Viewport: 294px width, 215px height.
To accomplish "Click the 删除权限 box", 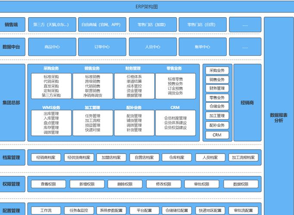I will (x=125, y=184).
